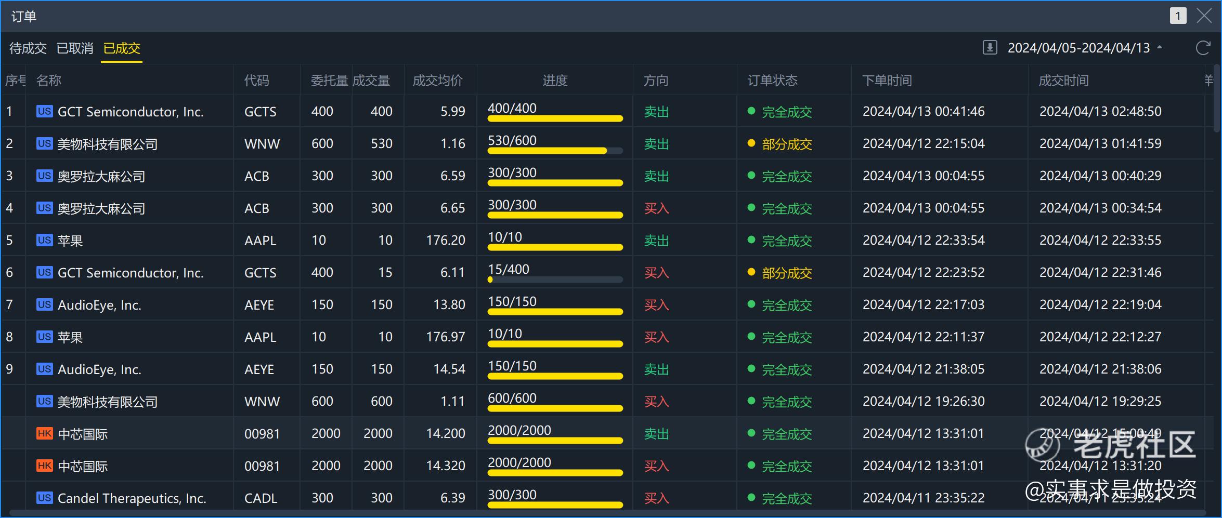The width and height of the screenshot is (1222, 518).
Task: Click ticker code AEYE in row 7
Action: [259, 305]
